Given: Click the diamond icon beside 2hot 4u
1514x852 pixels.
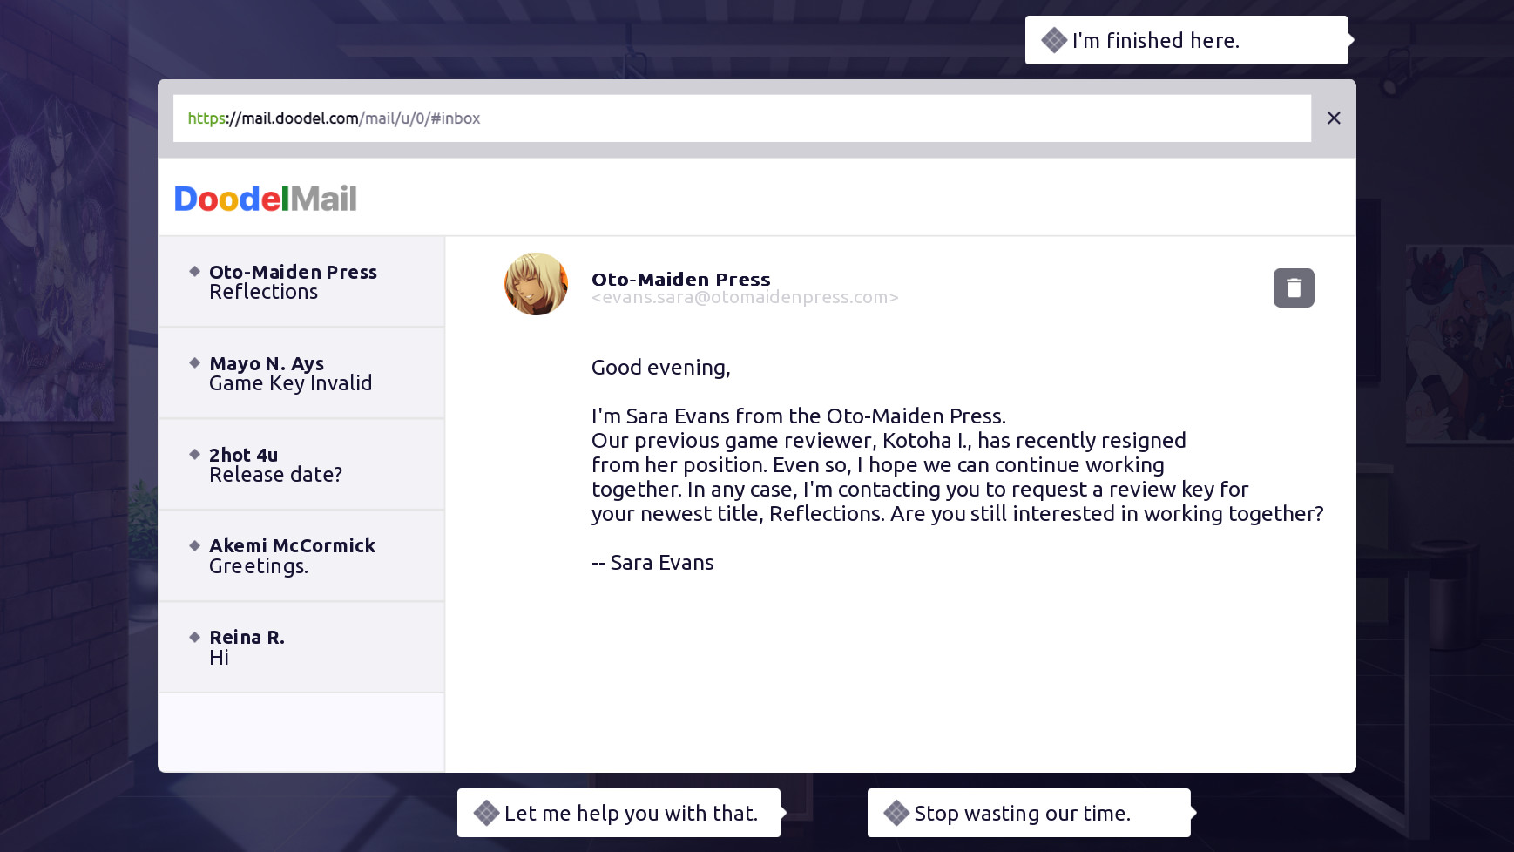Looking at the screenshot, I should (193, 454).
